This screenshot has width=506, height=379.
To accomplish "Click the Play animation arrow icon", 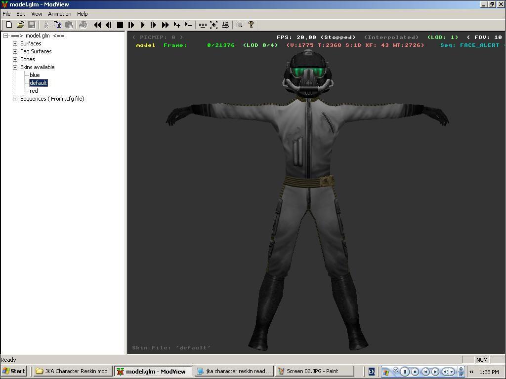I will point(143,25).
